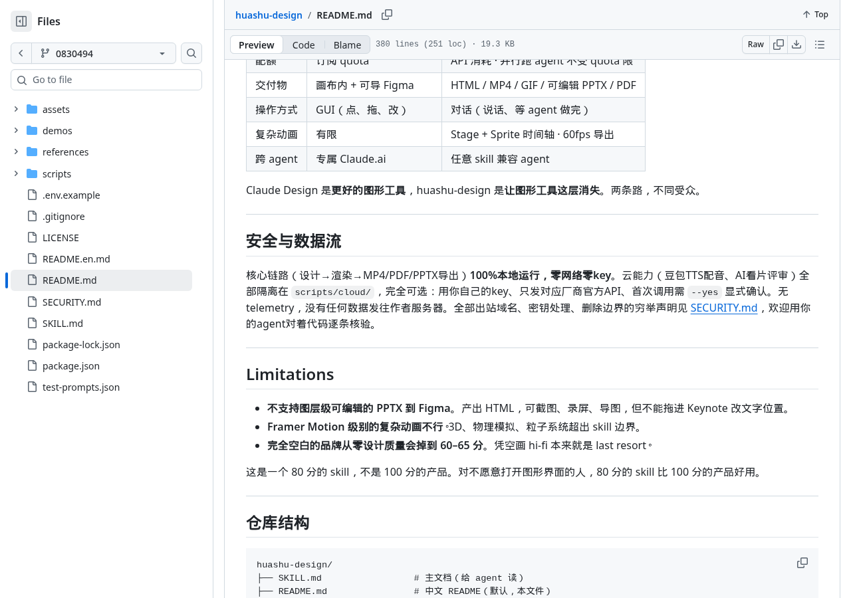The image size is (851, 598).
Task: Open the document outline list
Action: click(x=820, y=45)
